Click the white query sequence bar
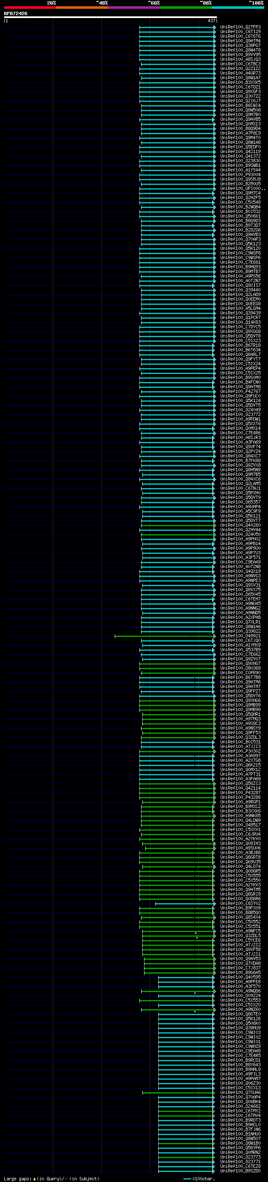The image size is (268, 1182). coord(110,17)
